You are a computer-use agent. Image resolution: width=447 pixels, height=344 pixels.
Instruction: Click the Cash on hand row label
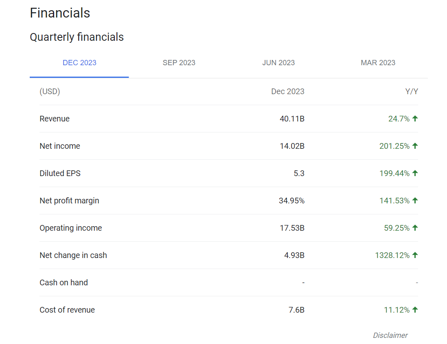(x=64, y=283)
